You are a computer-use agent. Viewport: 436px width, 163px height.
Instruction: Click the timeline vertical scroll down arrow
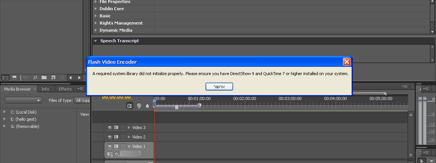(x=411, y=155)
